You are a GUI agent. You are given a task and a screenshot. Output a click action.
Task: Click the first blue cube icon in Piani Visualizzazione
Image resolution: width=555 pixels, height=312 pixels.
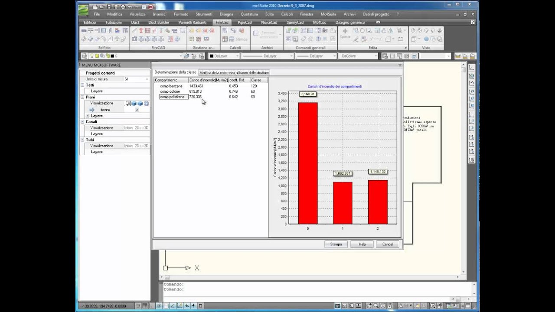pos(134,104)
